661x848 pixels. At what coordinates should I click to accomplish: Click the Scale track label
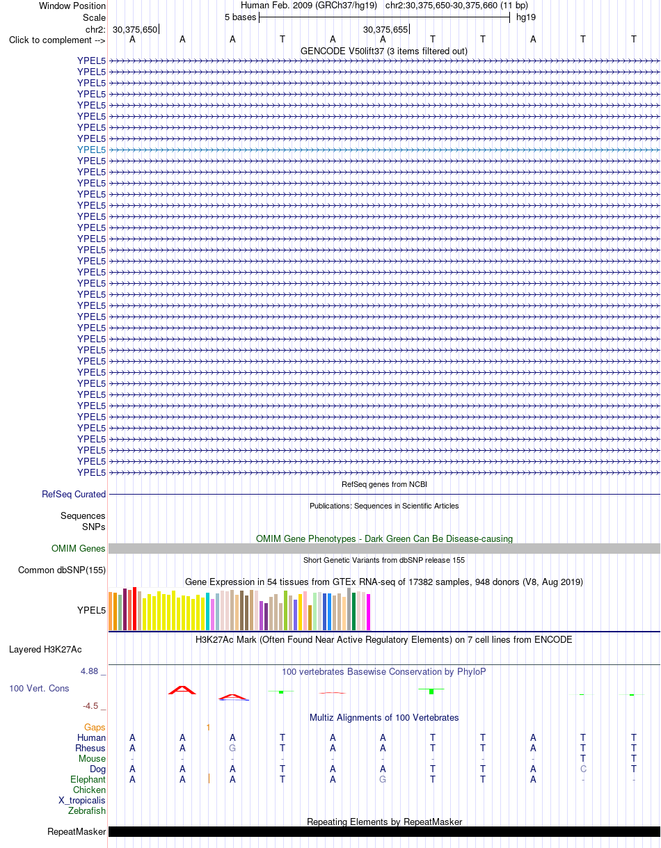[94, 17]
